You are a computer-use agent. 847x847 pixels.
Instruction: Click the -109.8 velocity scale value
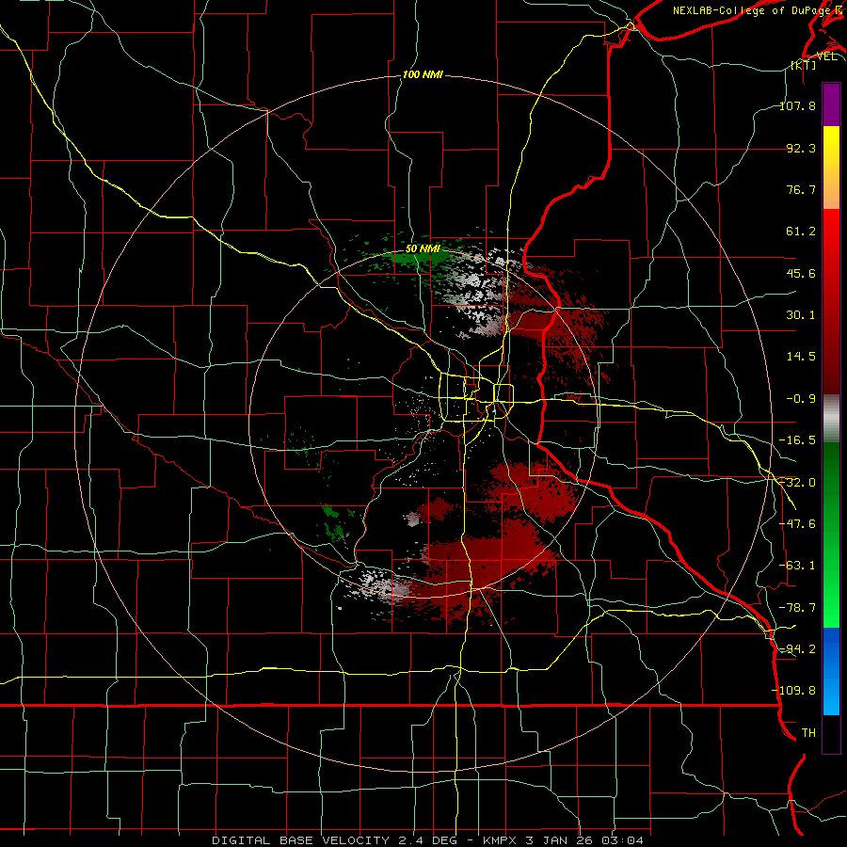click(794, 691)
